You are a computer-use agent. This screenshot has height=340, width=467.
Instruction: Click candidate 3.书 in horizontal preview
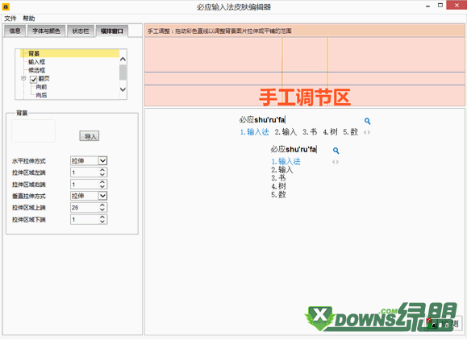click(310, 132)
